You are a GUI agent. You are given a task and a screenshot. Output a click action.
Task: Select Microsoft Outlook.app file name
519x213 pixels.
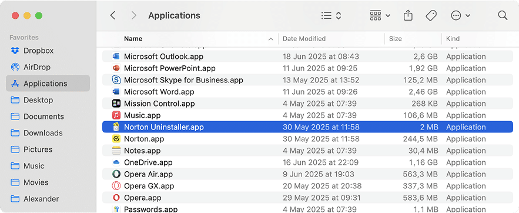[163, 56]
